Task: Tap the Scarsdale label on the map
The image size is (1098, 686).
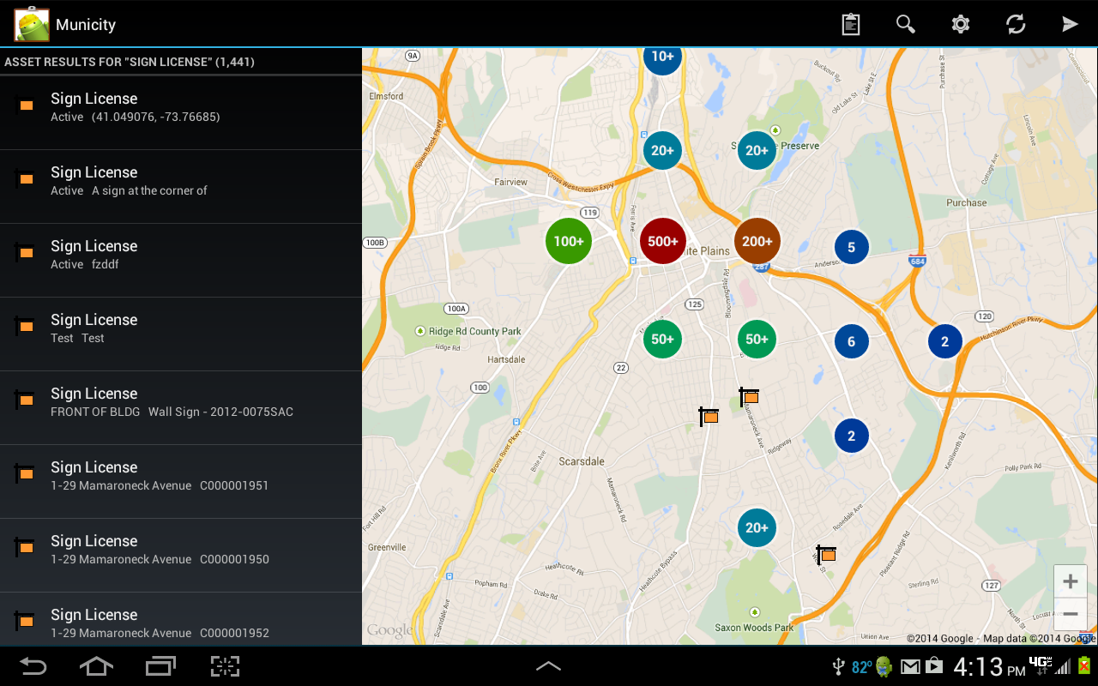Action: 582,461
